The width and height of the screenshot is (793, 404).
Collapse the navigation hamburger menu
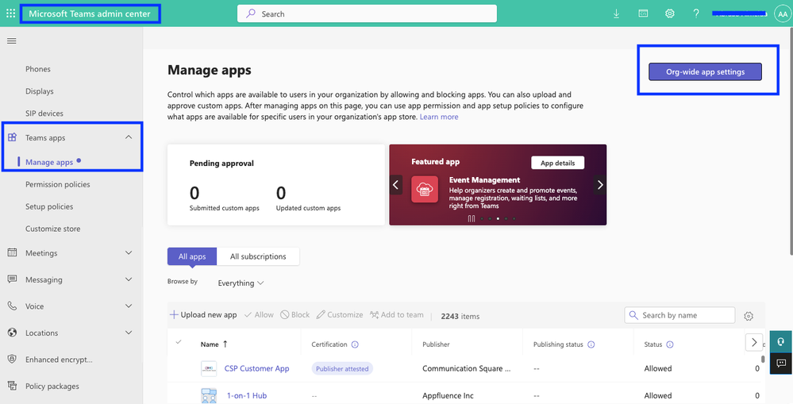click(12, 41)
